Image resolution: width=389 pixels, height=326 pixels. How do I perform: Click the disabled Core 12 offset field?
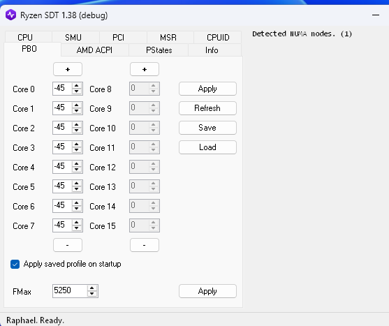[145, 167]
